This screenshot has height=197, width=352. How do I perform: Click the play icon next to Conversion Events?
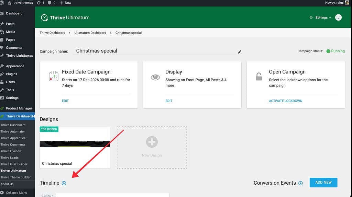pyautogui.click(x=300, y=183)
